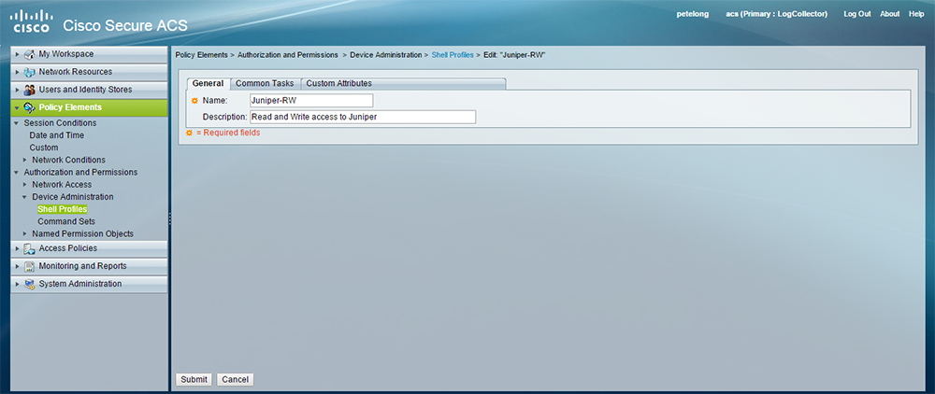935x394 pixels.
Task: Collapse the Device Administration tree node
Action: [24, 196]
